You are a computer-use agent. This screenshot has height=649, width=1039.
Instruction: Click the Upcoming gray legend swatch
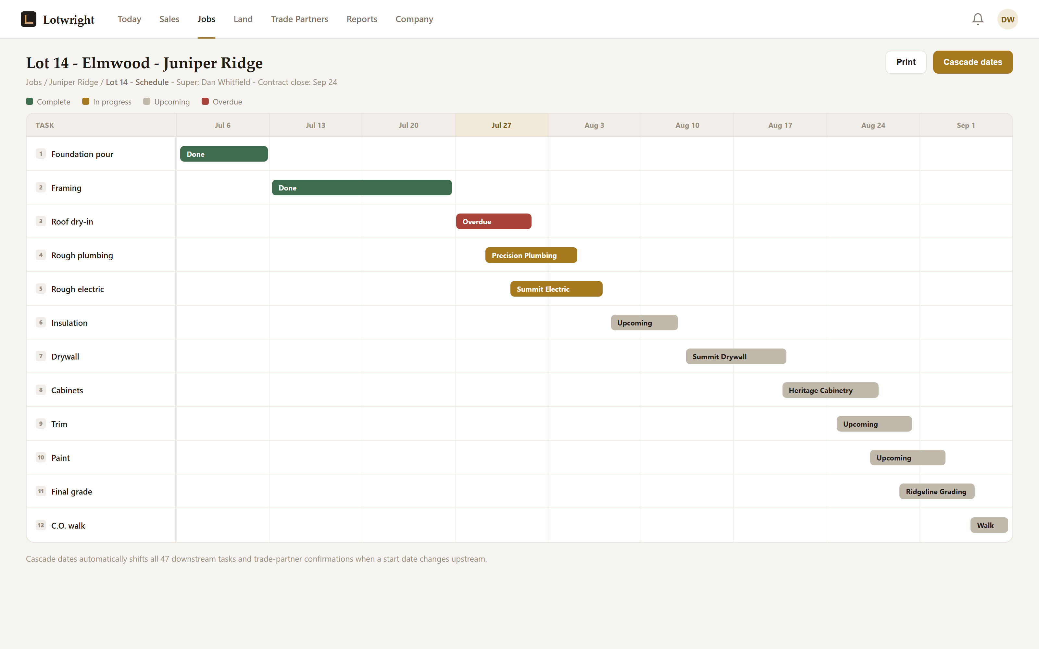(147, 101)
